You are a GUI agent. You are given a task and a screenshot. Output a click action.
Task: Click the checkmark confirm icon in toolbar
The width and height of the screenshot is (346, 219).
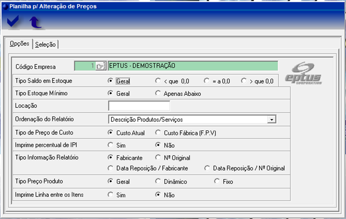13,22
